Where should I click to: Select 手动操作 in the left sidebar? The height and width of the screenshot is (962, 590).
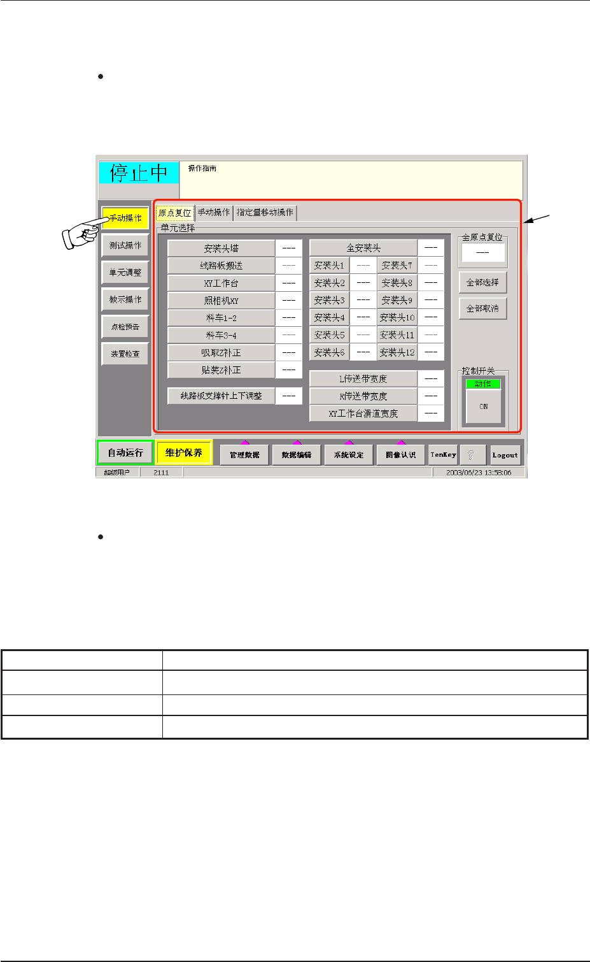(x=125, y=218)
